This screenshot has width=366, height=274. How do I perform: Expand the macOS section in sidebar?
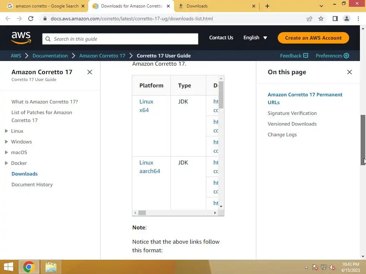pos(6,152)
